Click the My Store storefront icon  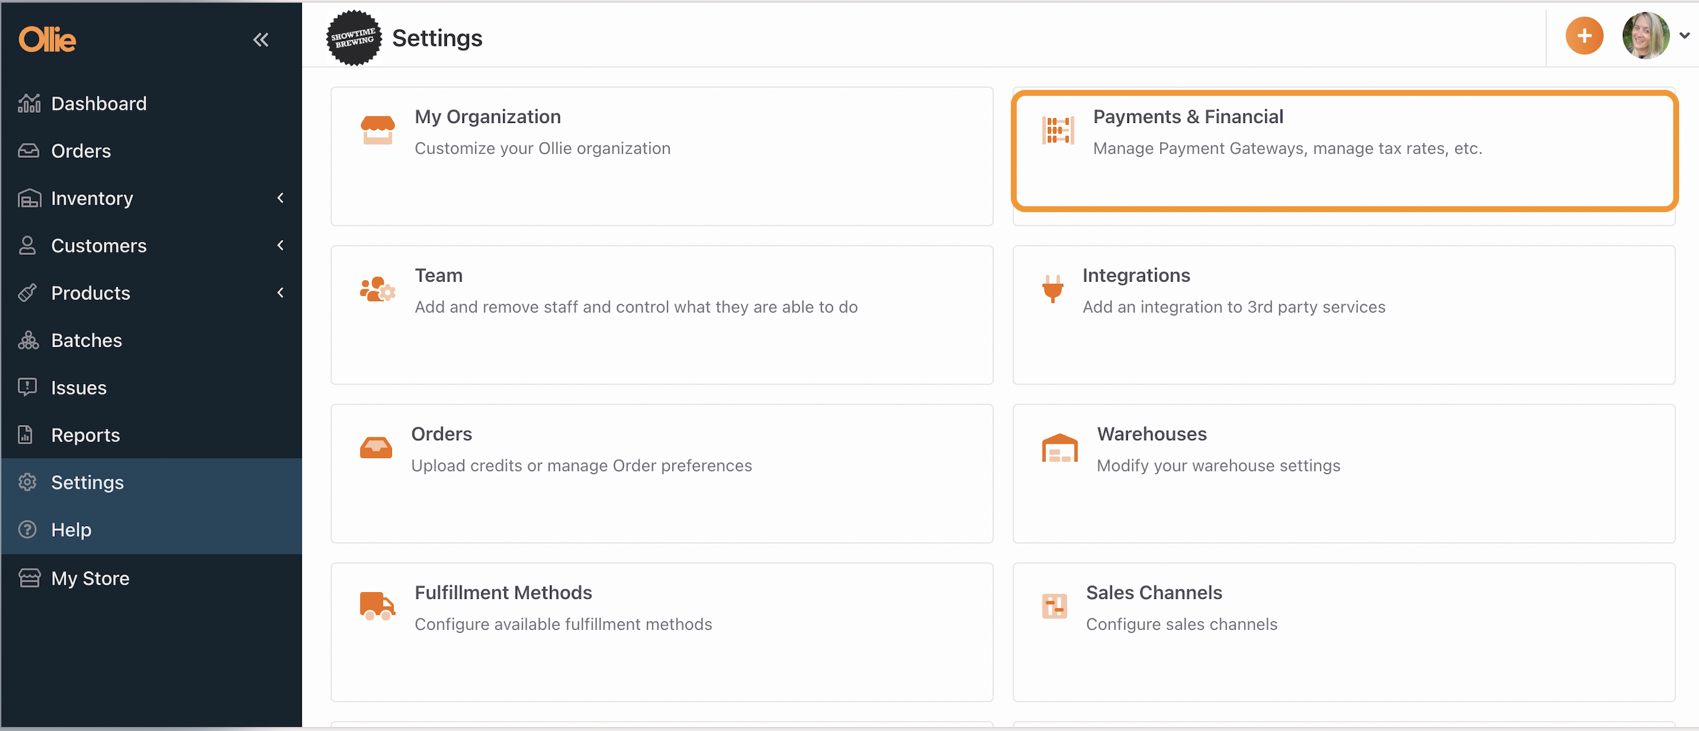click(x=29, y=578)
